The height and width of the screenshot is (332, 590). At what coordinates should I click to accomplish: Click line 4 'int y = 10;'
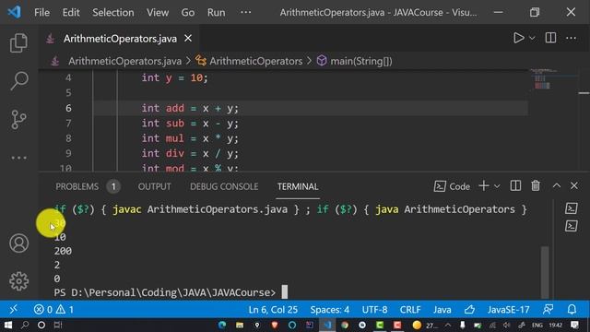tap(174, 77)
